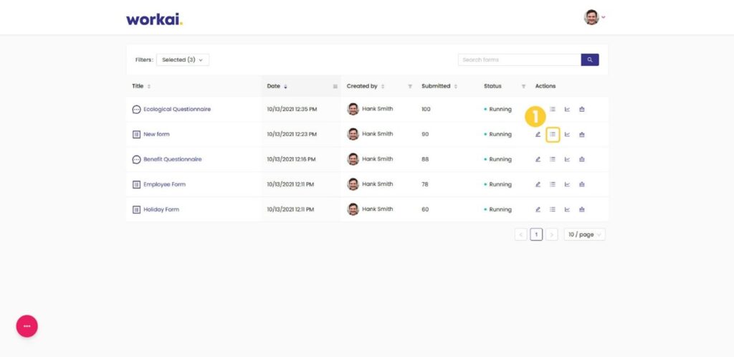The width and height of the screenshot is (734, 357).
Task: View statistics chart for Holiday Form
Action: pos(567,209)
